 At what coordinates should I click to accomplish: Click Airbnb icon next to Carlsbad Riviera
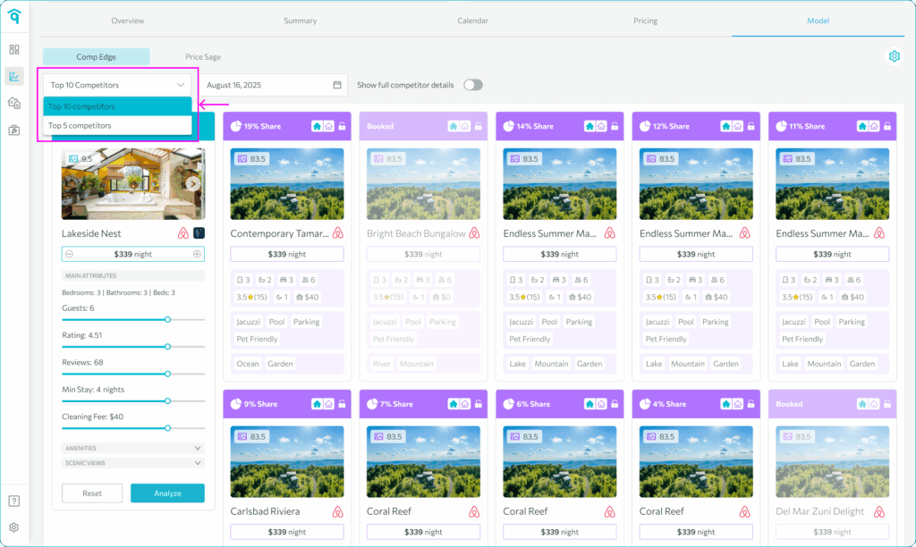[337, 511]
